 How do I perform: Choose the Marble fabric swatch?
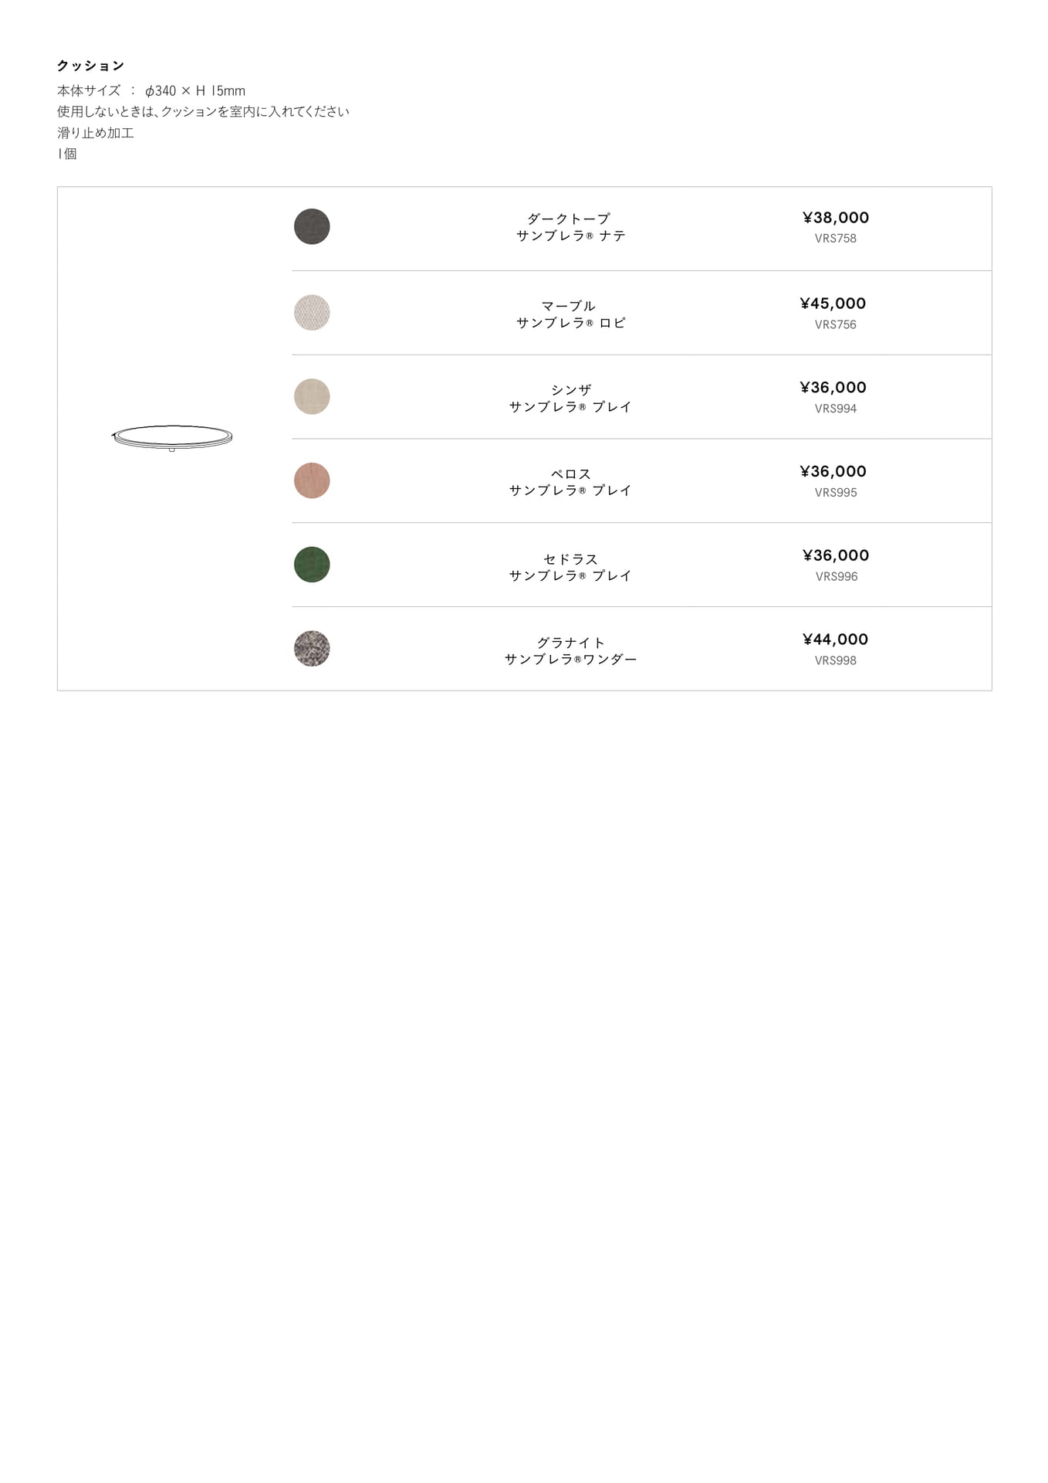click(x=312, y=312)
